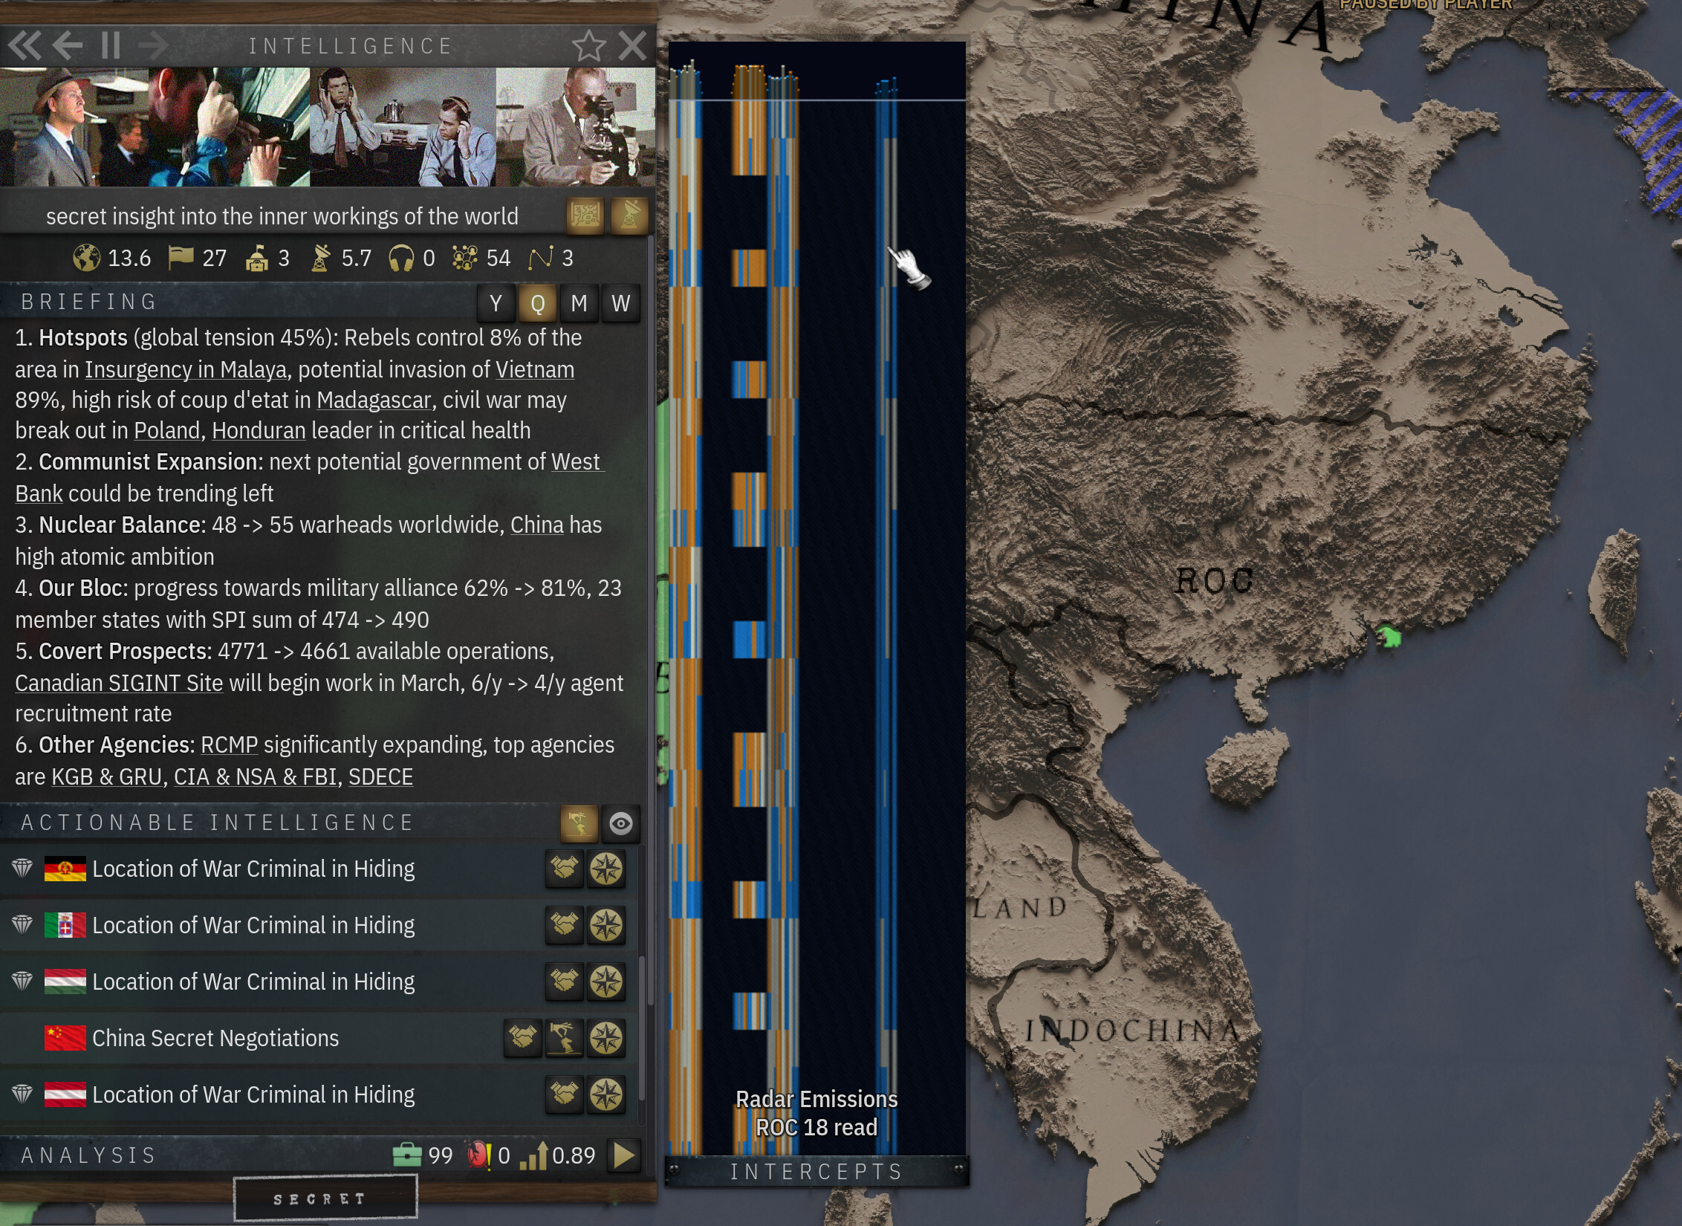
Task: Select the W weekly briefing period
Action: (620, 303)
